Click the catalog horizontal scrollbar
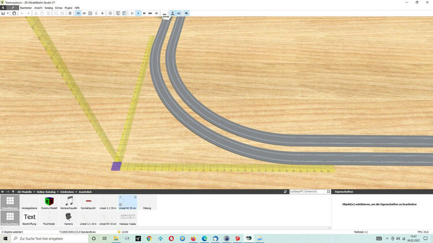Screen dimensions: 433x243 [x=166, y=228]
